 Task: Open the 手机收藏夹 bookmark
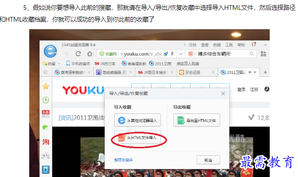coord(78,64)
